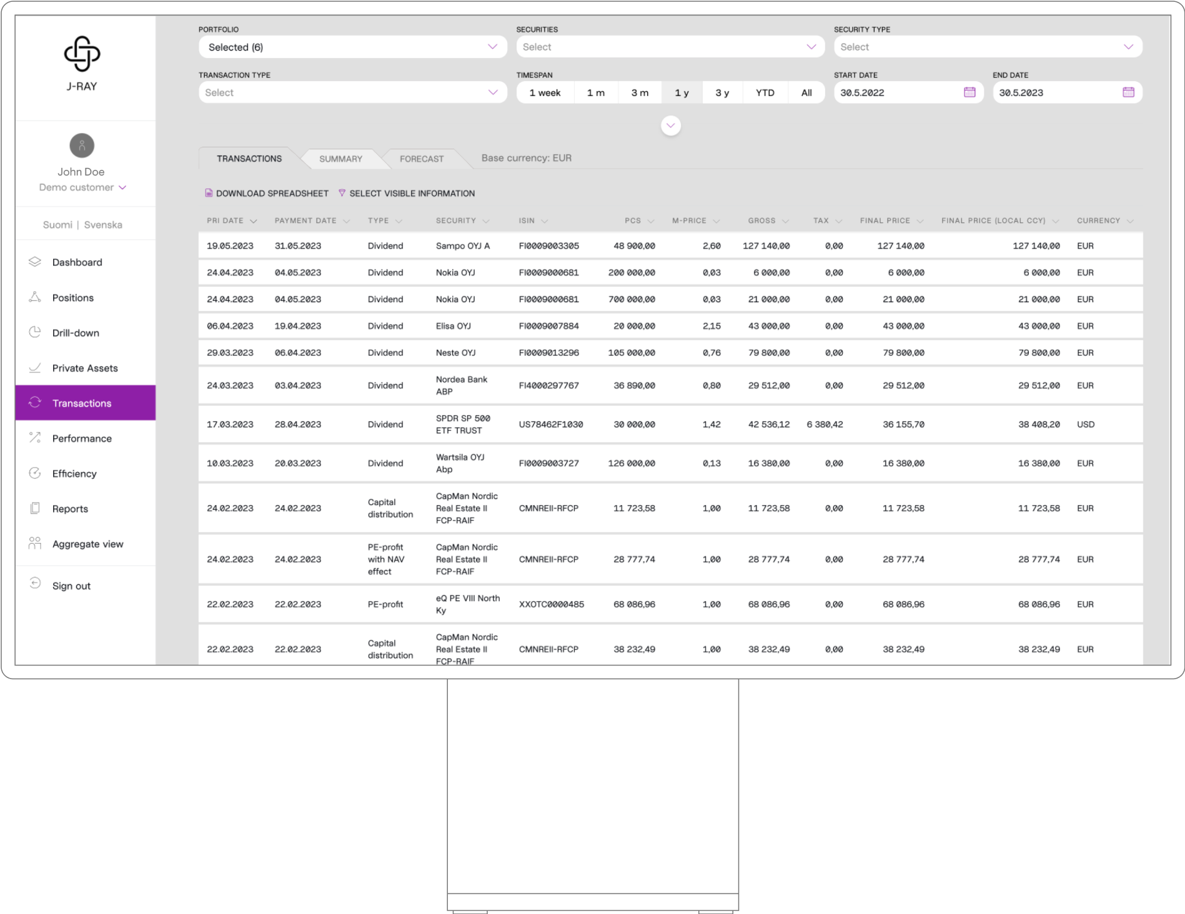Select the All timespan option
Viewport: 1185px width, 914px height.
click(806, 92)
